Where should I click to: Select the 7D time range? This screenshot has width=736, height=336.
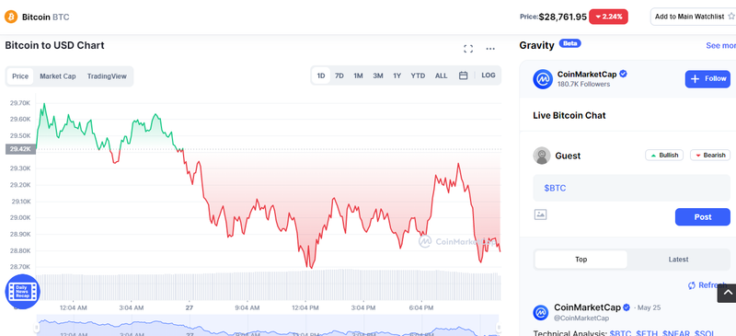(x=339, y=75)
